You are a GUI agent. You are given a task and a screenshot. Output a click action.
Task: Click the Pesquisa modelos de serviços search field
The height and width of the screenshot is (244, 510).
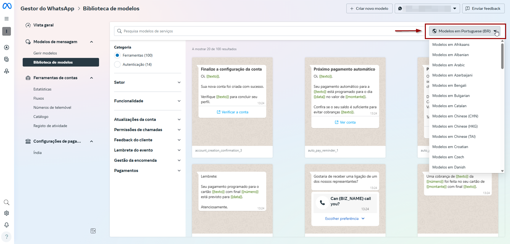(x=252, y=31)
